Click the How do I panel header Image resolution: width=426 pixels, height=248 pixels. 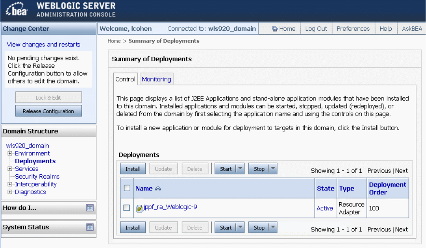(x=49, y=208)
